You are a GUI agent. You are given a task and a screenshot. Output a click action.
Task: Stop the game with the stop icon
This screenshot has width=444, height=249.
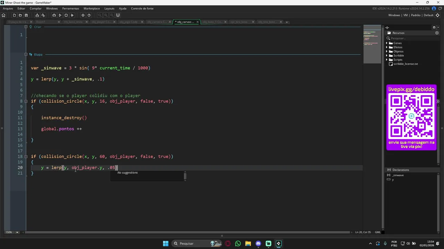point(66,15)
